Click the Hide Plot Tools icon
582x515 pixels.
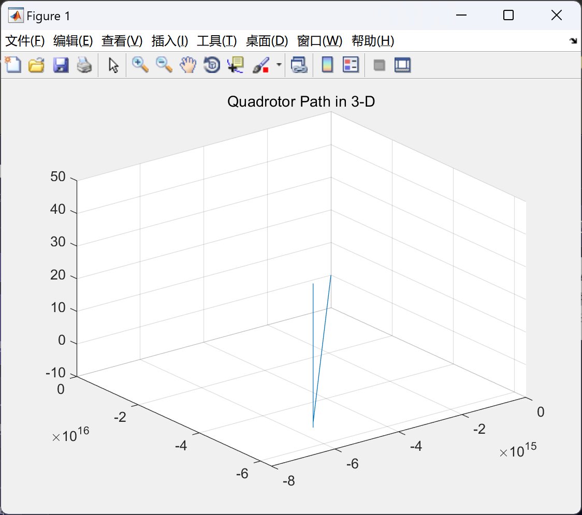pos(379,65)
